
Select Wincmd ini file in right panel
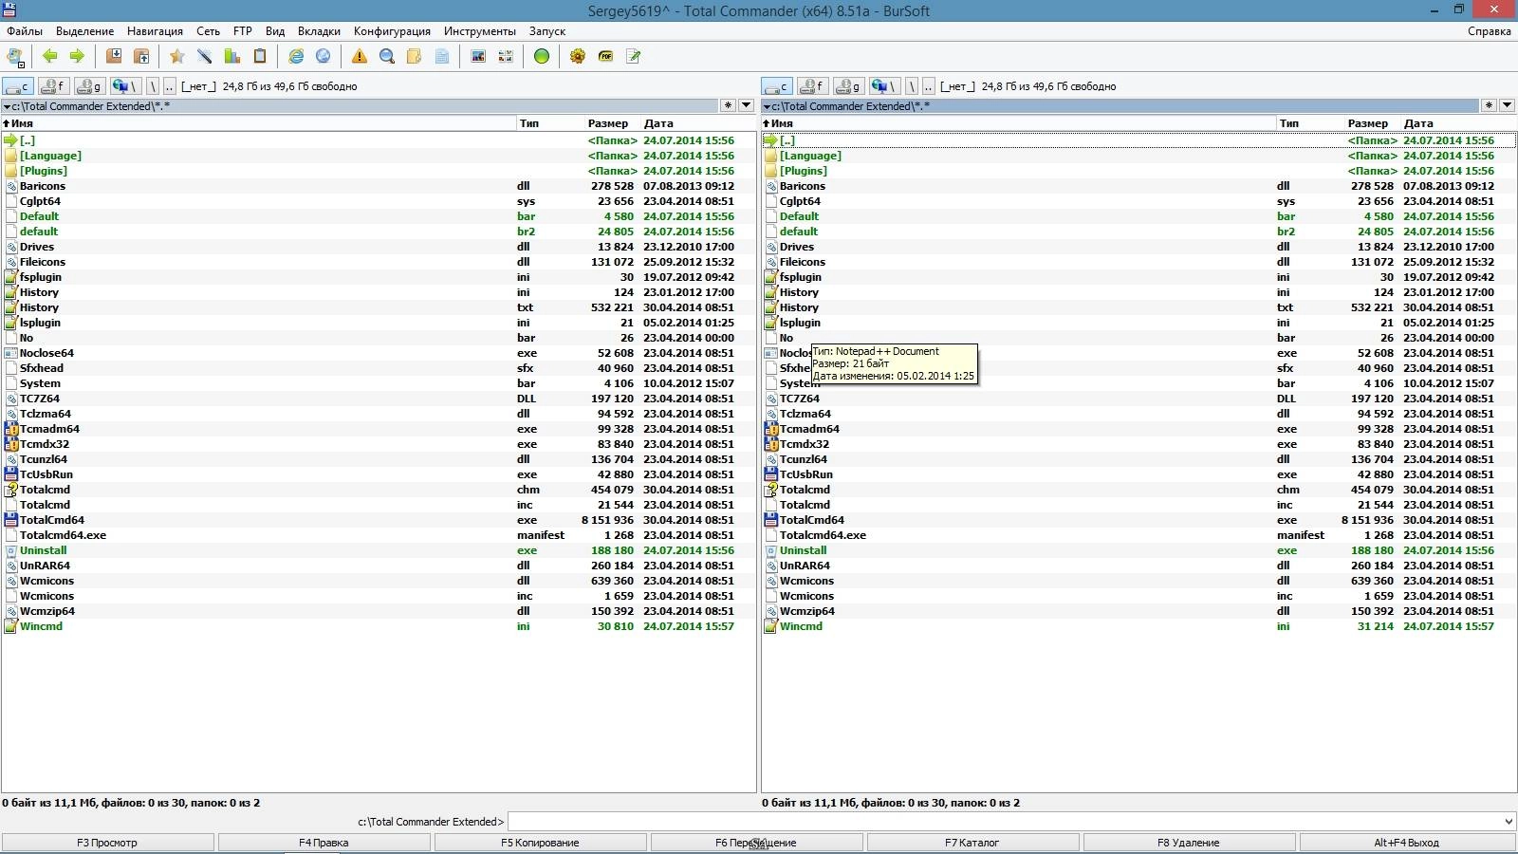(1138, 626)
